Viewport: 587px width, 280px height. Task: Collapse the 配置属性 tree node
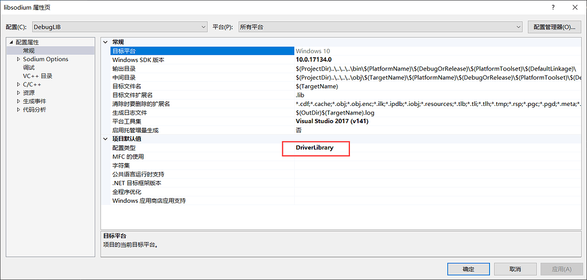pos(11,42)
